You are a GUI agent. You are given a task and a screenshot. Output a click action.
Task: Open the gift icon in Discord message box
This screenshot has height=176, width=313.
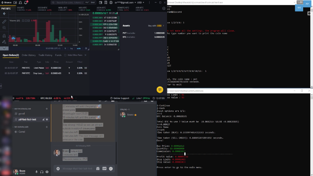point(98,169)
